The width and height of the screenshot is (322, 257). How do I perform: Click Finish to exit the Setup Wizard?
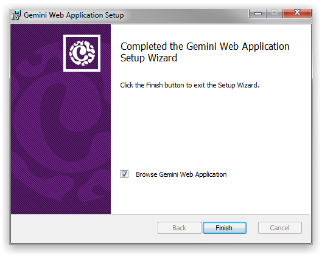click(x=225, y=228)
